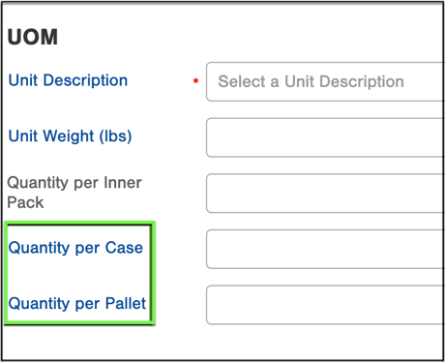
Task: Open the Select a Unit Description dropdown
Action: tap(325, 82)
